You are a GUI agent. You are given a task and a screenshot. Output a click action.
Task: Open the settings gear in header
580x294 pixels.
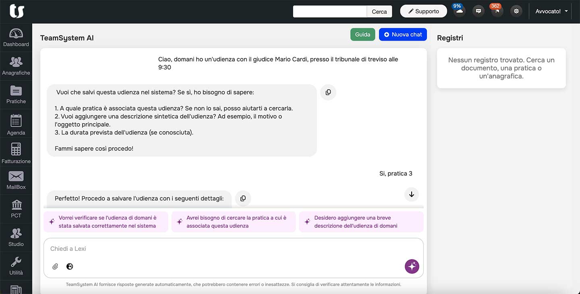516,11
